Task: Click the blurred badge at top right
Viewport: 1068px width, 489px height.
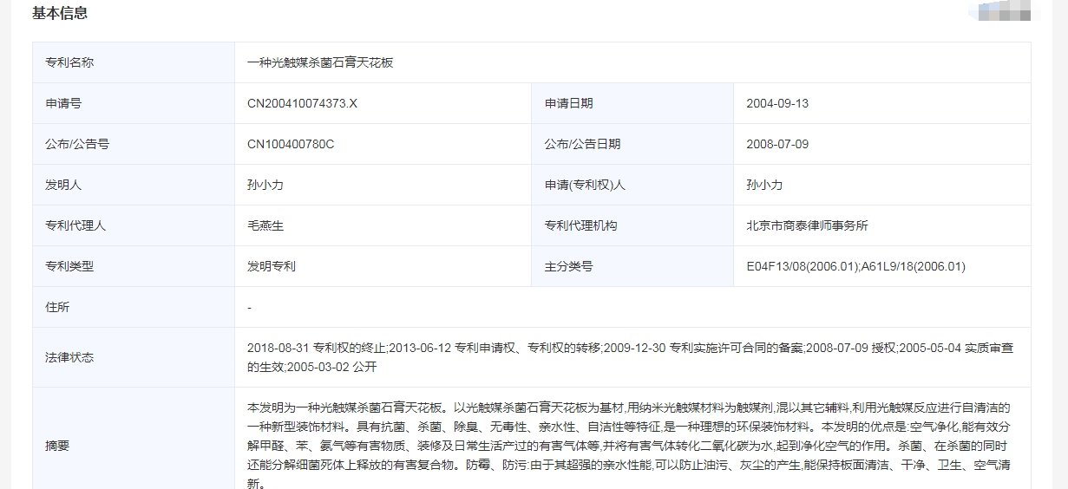Action: [x=1004, y=12]
